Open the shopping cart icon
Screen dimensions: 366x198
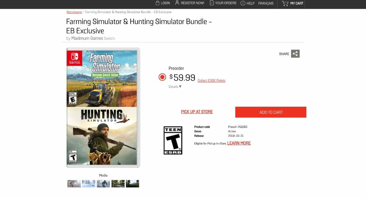coord(285,3)
